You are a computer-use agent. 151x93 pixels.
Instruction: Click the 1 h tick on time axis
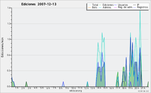coord(17,88)
